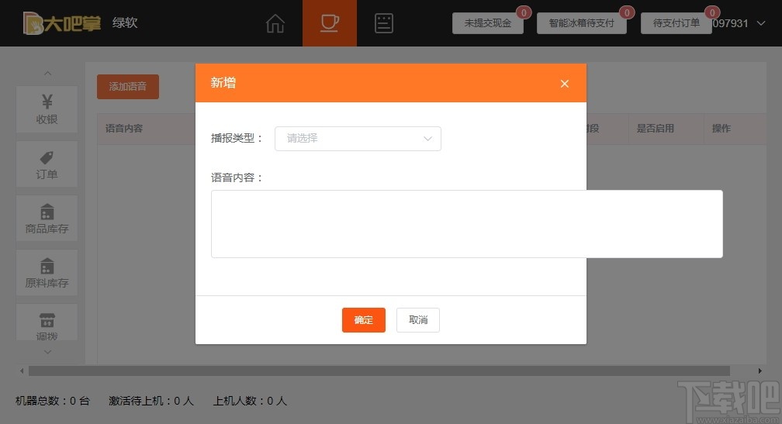
Task: Open 原料库存 material inventory
Action: (47, 273)
